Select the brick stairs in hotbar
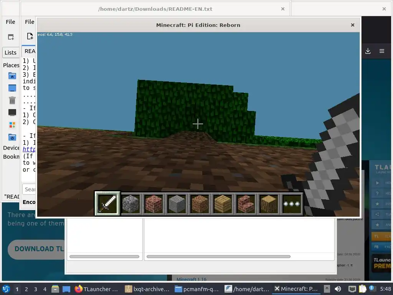Image resolution: width=393 pixels, height=295 pixels. (246, 204)
